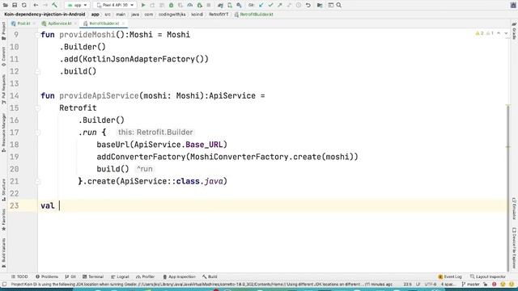
Task: Open the Device File Explorer panel
Action: pos(514,248)
